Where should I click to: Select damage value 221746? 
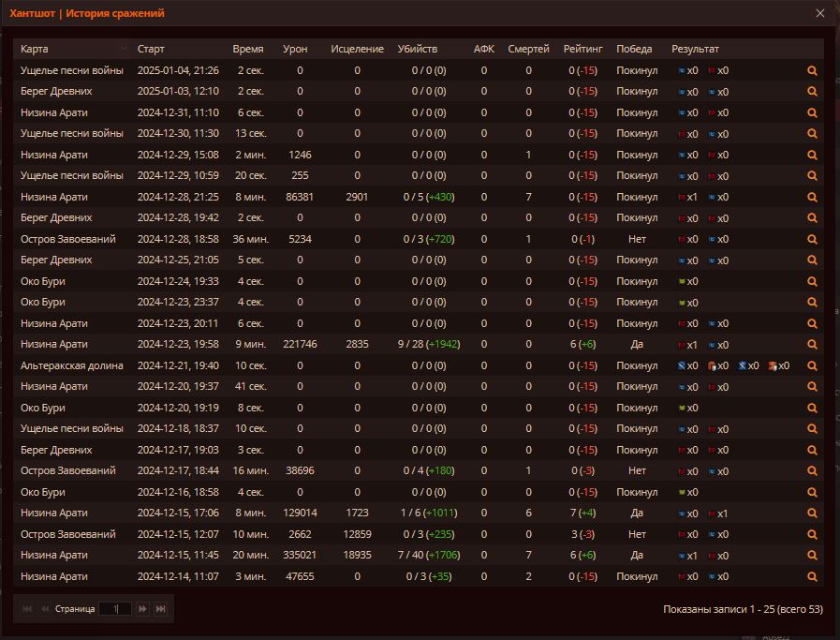tap(300, 344)
